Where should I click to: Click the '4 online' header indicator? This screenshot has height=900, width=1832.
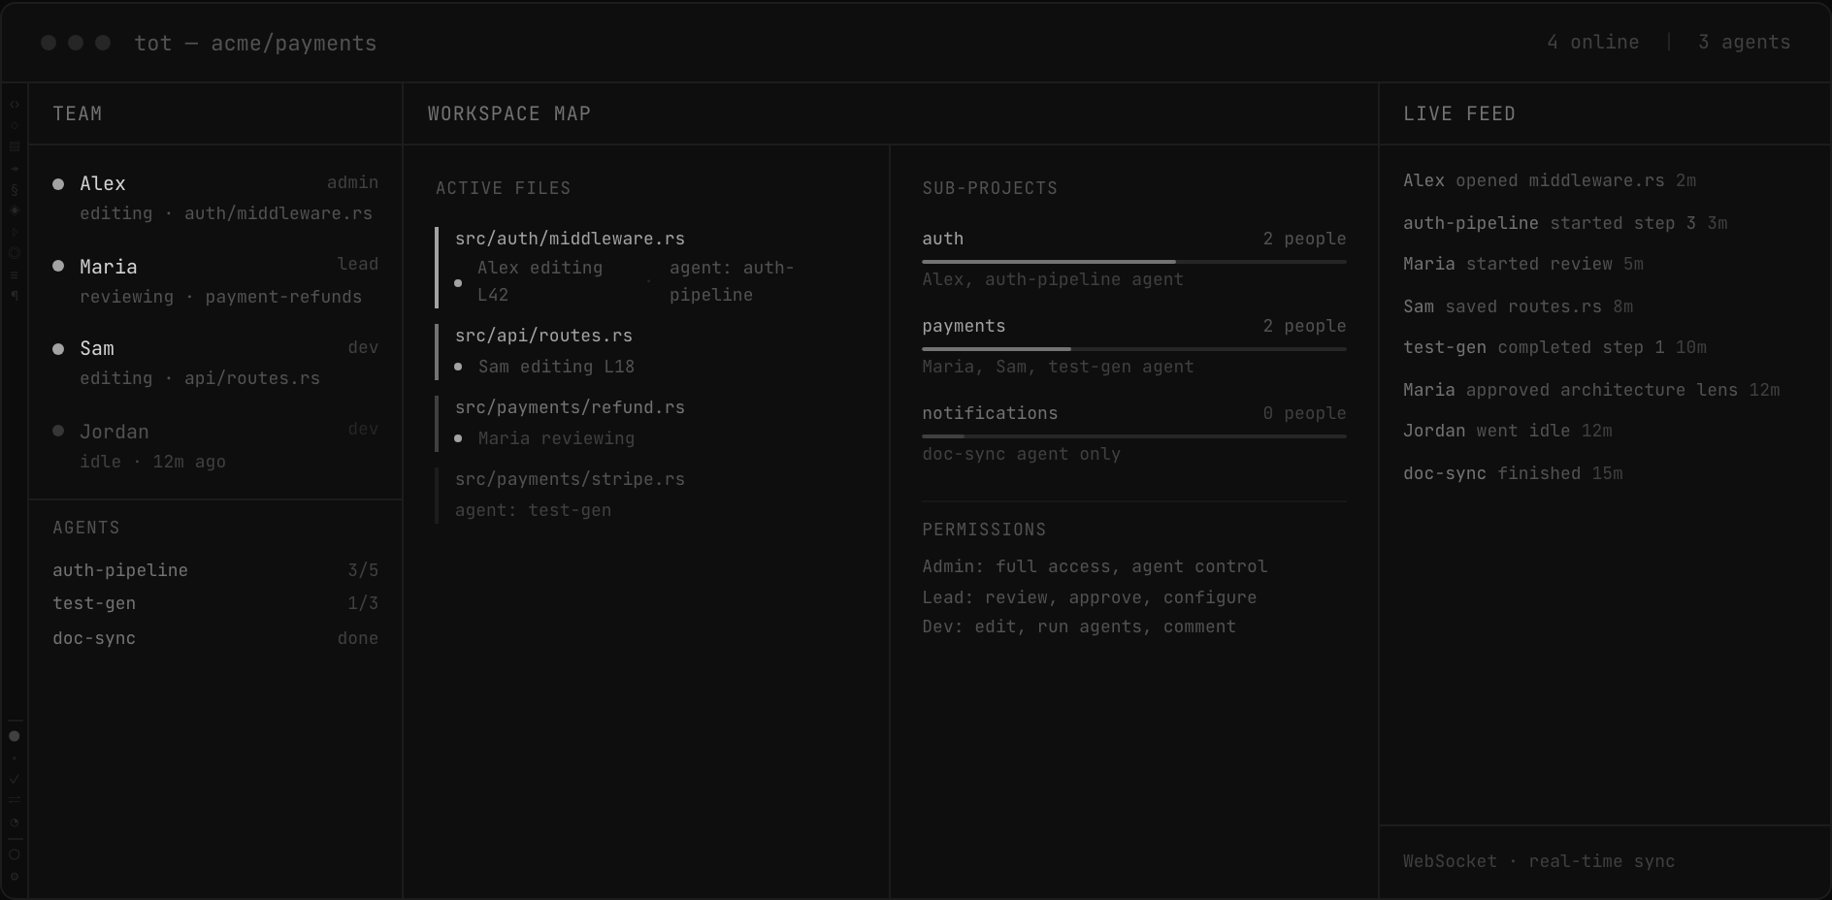[1592, 42]
